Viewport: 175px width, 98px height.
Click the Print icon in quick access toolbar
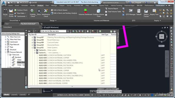18,2
